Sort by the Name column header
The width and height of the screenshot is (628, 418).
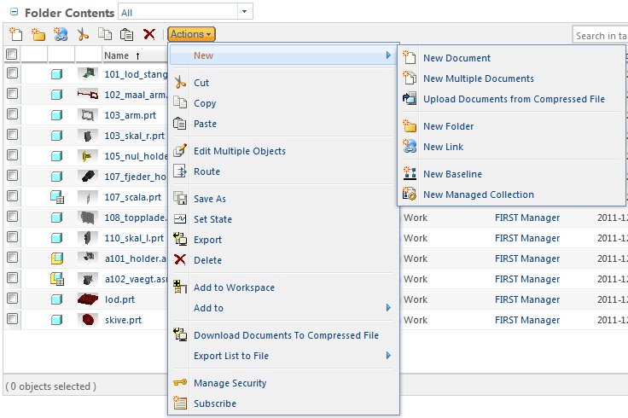click(117, 55)
